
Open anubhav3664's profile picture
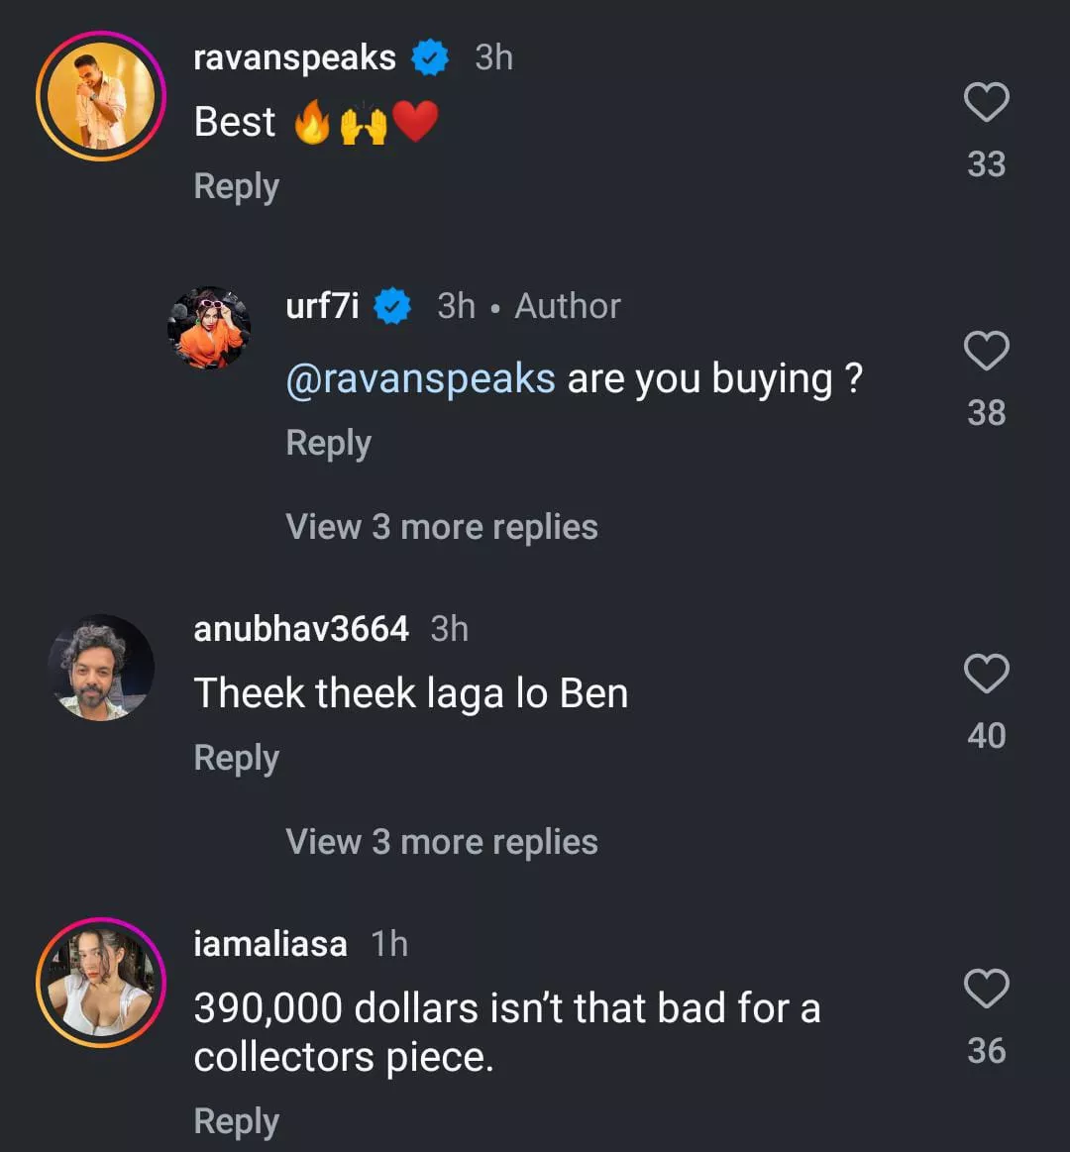(101, 667)
